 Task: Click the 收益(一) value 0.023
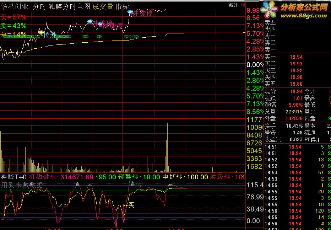pyautogui.click(x=296, y=140)
